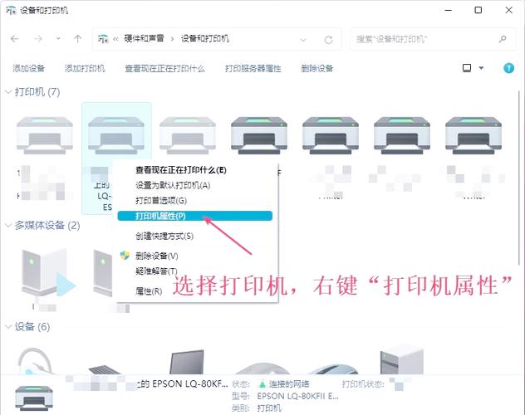Maximize the 设备和打印机 window
525x415 pixels.
pyautogui.click(x=478, y=10)
